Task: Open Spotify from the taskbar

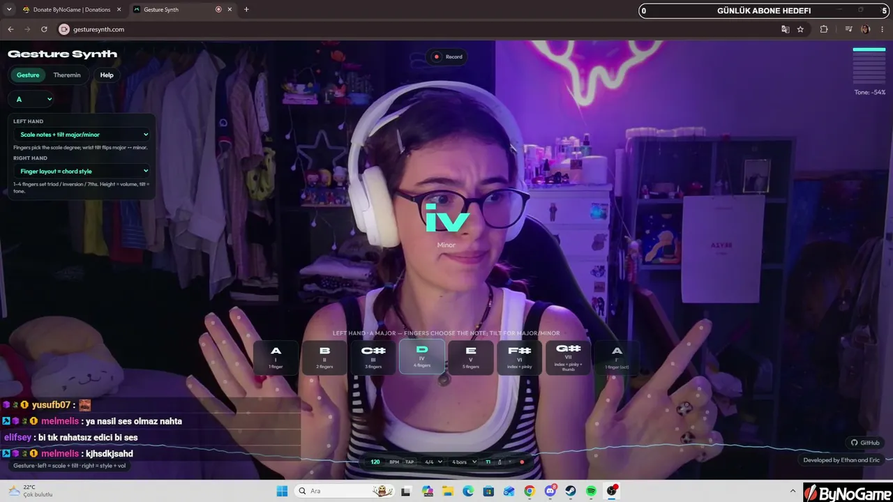Action: (x=592, y=491)
